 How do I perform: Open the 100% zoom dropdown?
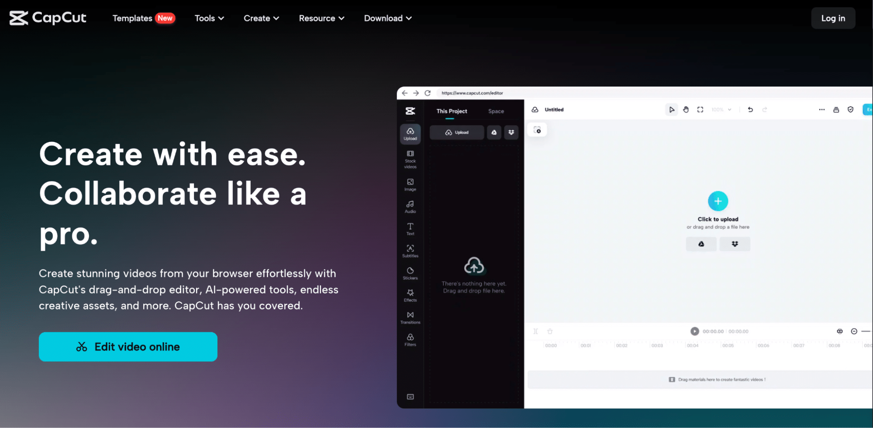(721, 110)
